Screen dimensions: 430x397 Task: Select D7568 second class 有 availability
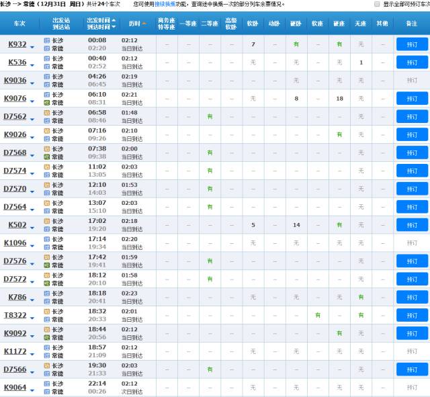tap(210, 152)
